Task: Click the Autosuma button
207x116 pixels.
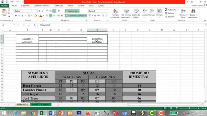Action: (x=170, y=10)
